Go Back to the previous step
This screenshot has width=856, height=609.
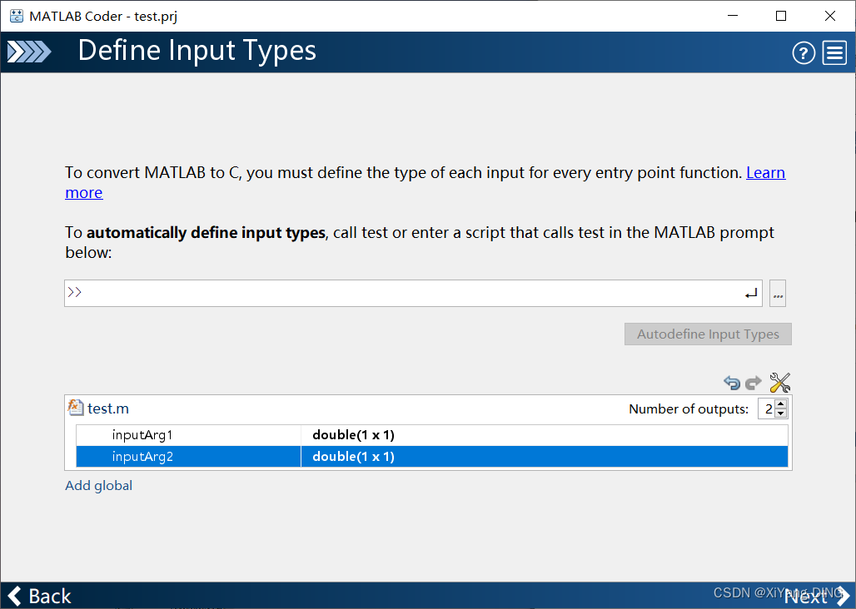click(40, 596)
